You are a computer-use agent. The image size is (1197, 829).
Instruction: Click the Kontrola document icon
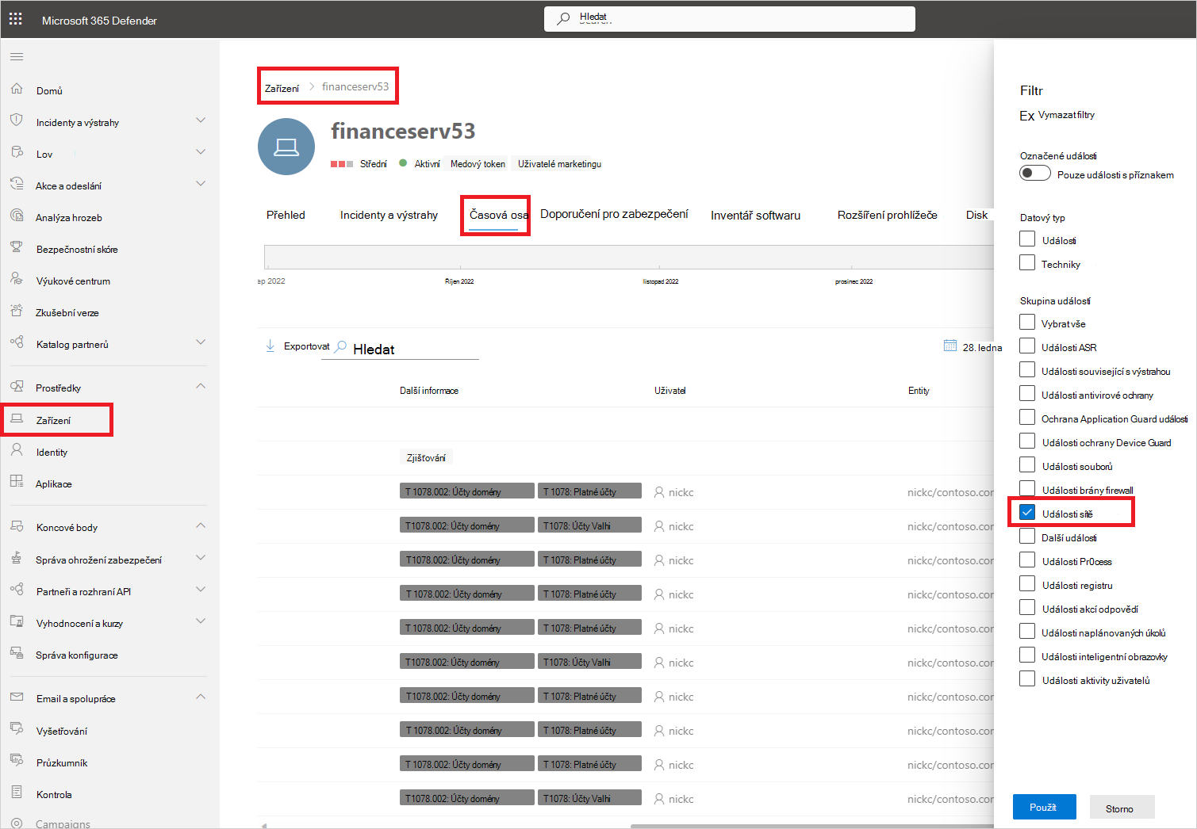[17, 793]
